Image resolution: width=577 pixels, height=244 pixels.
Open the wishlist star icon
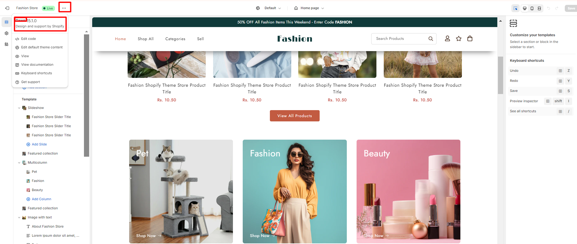tap(459, 38)
